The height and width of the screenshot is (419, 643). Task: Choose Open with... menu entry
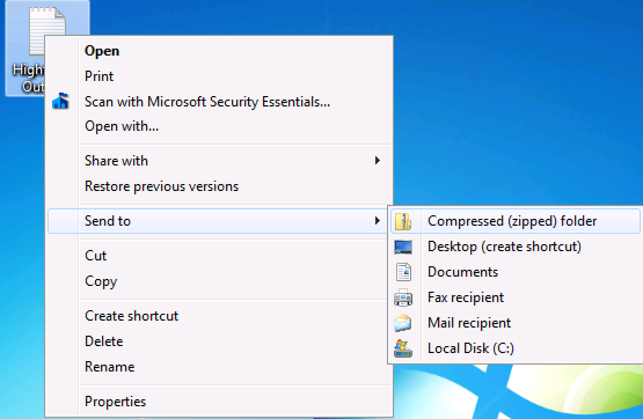[220, 126]
